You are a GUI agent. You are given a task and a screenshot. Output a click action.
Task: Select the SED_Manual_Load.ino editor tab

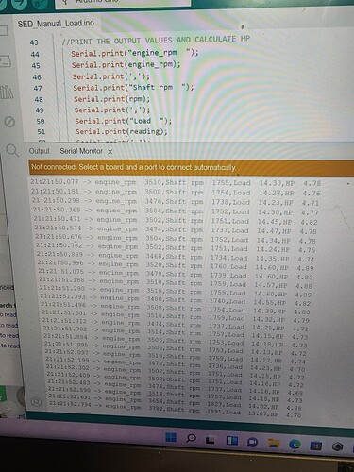pyautogui.click(x=56, y=24)
